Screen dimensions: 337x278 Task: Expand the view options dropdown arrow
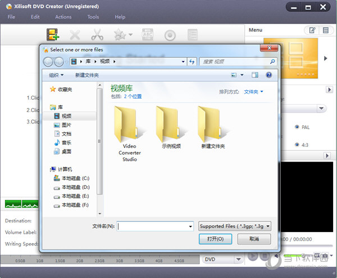(x=242, y=75)
